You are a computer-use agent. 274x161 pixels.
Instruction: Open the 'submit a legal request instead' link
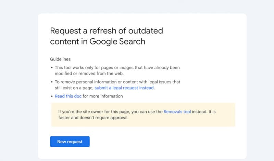125,88
